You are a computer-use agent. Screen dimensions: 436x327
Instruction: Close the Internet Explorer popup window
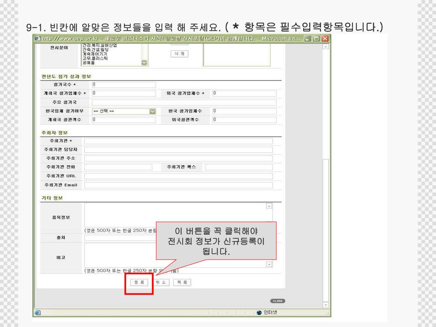pos(325,38)
